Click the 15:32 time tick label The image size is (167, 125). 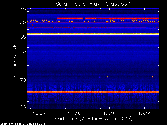[39, 113]
